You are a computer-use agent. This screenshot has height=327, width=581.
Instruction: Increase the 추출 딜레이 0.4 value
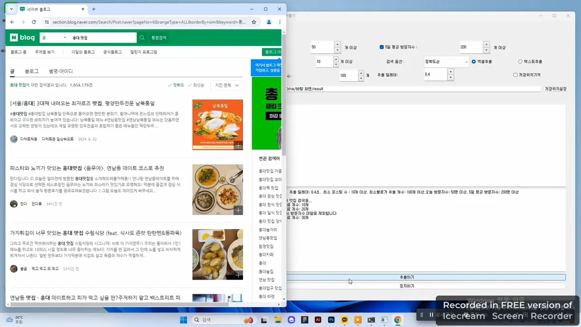click(451, 72)
